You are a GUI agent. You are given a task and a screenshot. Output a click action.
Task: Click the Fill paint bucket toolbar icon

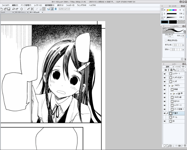29,9
